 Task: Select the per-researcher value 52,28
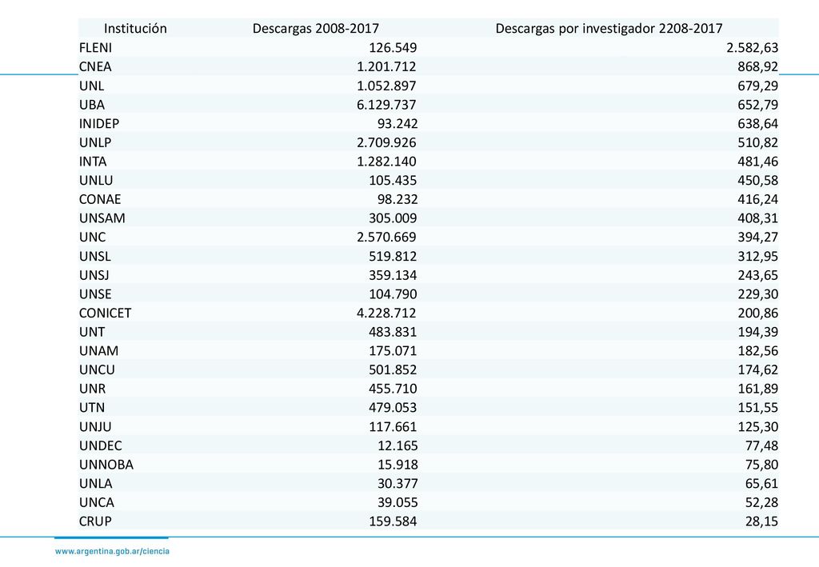pos(761,503)
